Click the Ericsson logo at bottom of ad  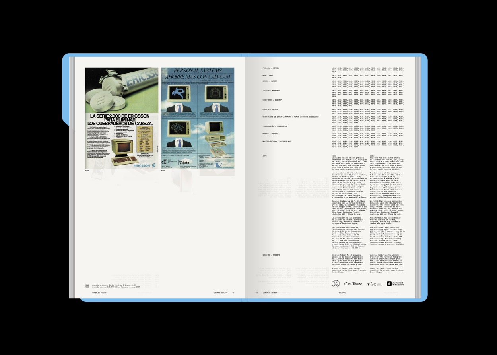coord(145,165)
